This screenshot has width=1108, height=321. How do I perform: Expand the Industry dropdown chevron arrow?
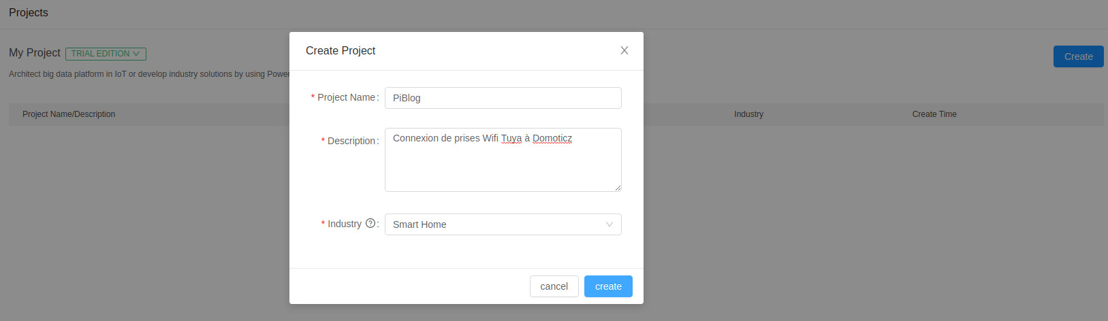click(610, 224)
